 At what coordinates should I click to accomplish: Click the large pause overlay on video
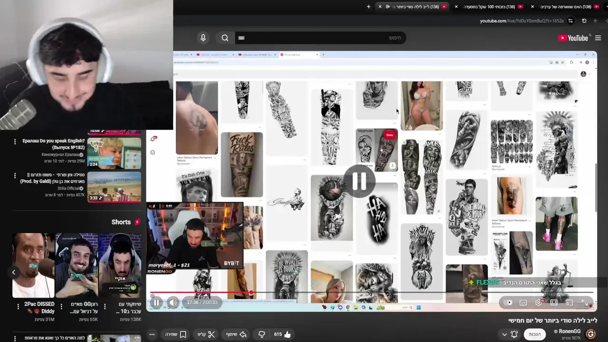360,180
